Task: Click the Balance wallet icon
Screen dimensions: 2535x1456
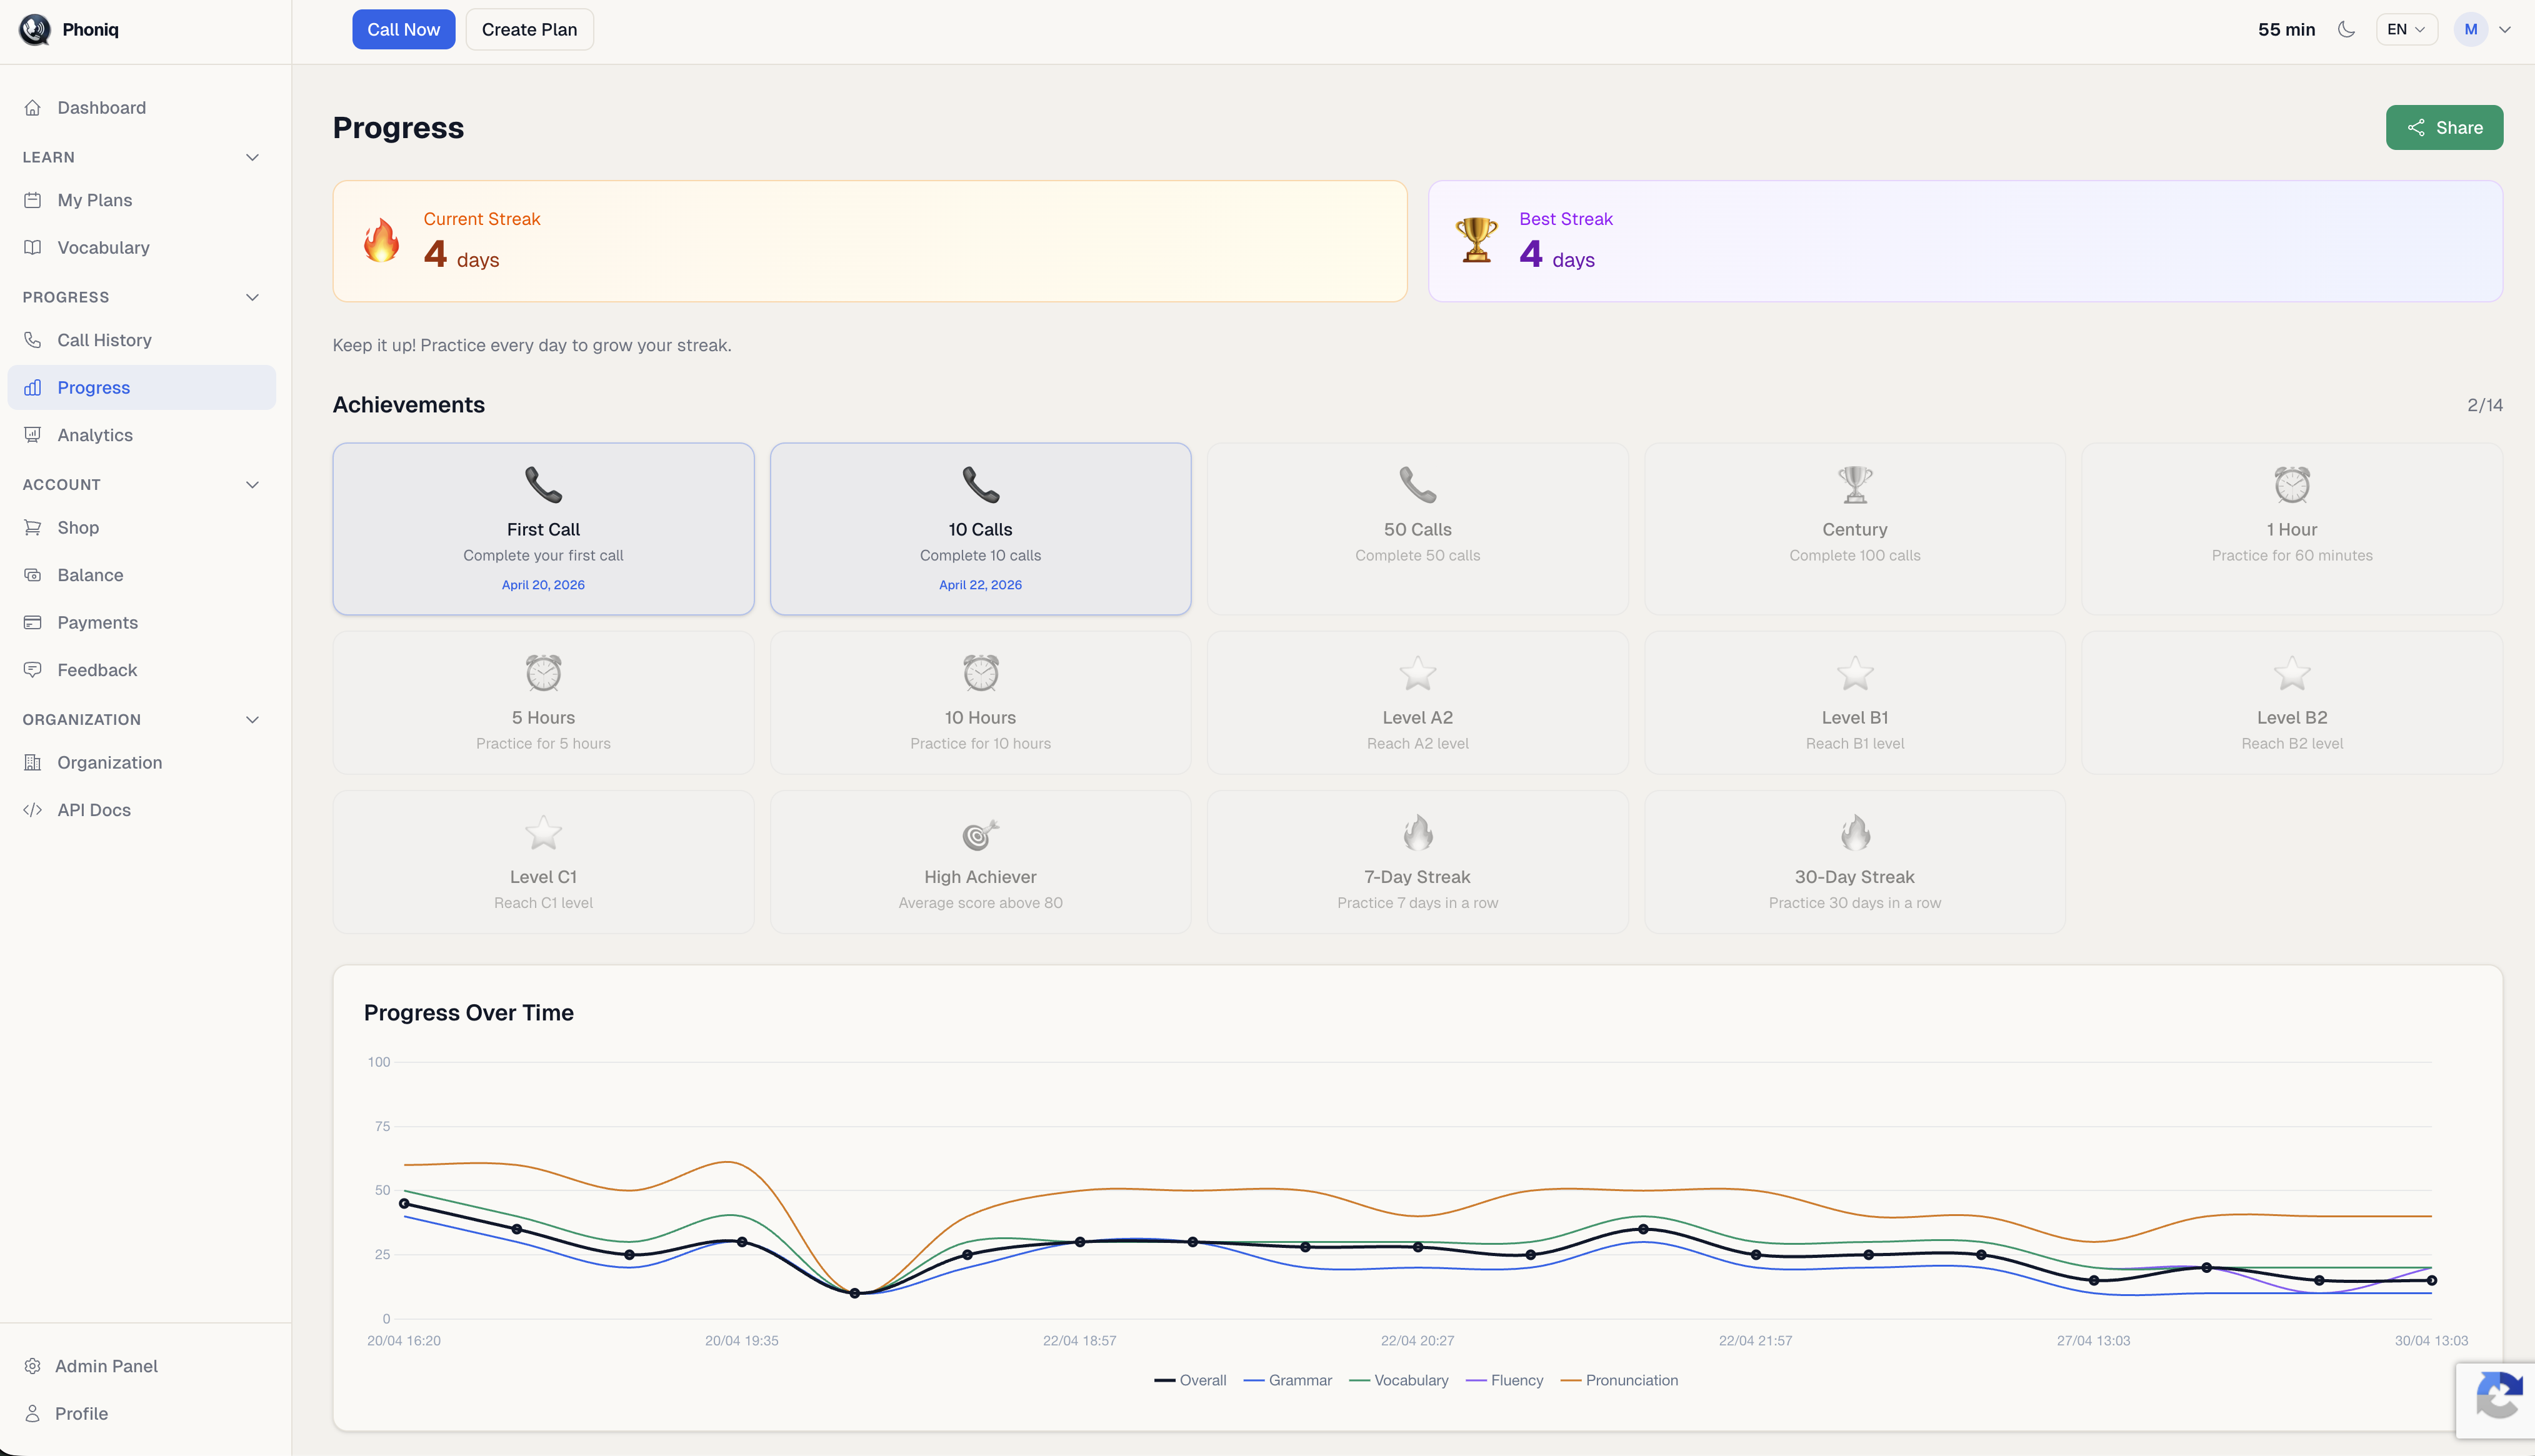Action: click(x=33, y=575)
